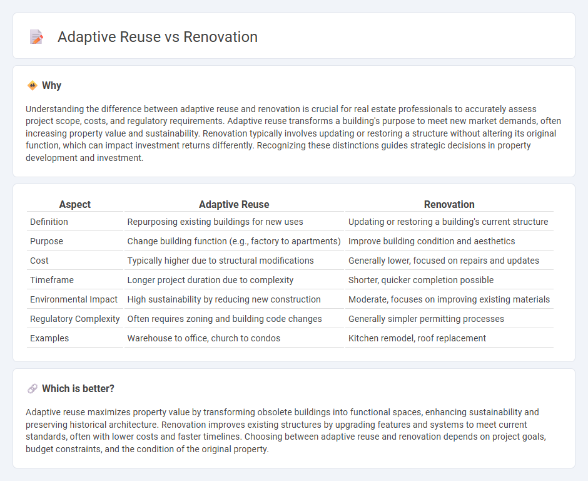Click the 'Why' section heading
The height and width of the screenshot is (481, 588).
[51, 86]
